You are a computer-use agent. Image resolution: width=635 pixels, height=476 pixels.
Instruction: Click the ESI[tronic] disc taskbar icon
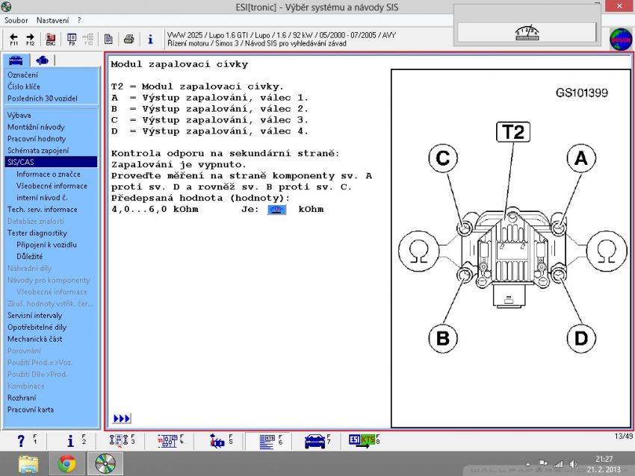click(x=105, y=464)
